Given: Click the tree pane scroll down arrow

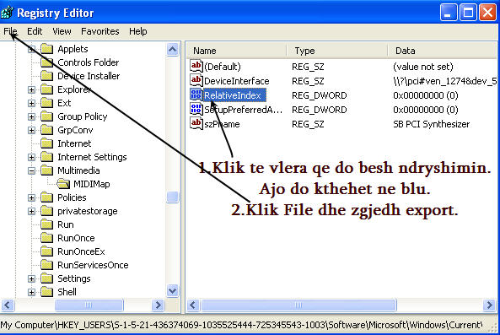Looking at the screenshot, I should click(x=173, y=290).
